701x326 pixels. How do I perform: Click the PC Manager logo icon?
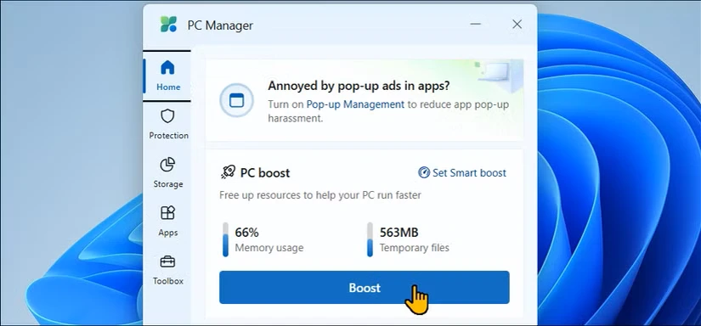pos(168,25)
